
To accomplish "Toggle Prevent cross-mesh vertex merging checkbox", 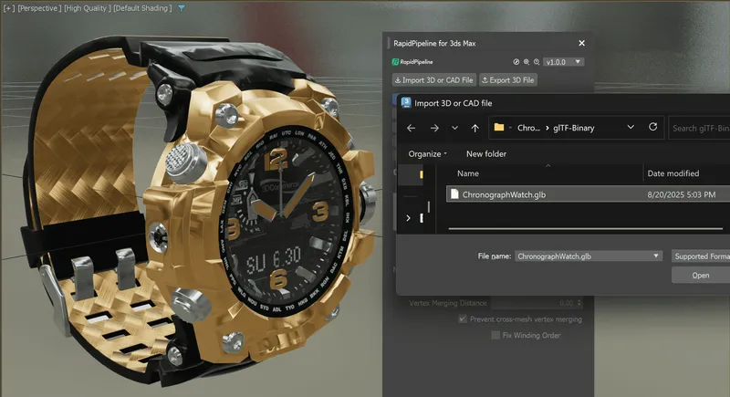I will click(464, 319).
